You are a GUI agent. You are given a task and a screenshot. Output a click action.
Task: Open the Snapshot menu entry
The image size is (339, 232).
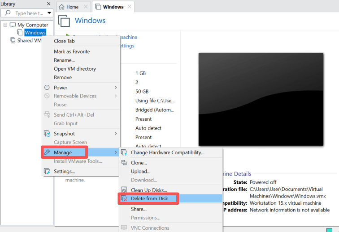pos(81,134)
